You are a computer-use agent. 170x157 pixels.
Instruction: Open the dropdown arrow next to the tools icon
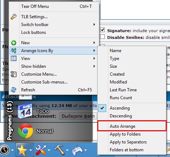coord(49,150)
